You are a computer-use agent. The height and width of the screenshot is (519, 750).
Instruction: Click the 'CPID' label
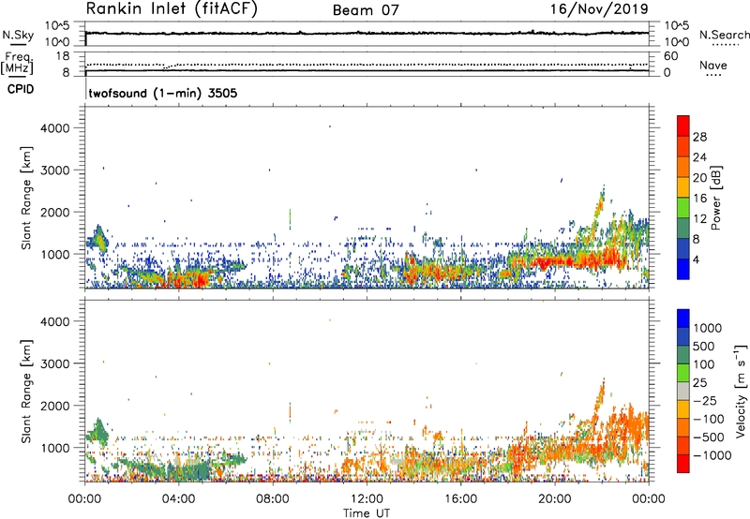tap(21, 89)
